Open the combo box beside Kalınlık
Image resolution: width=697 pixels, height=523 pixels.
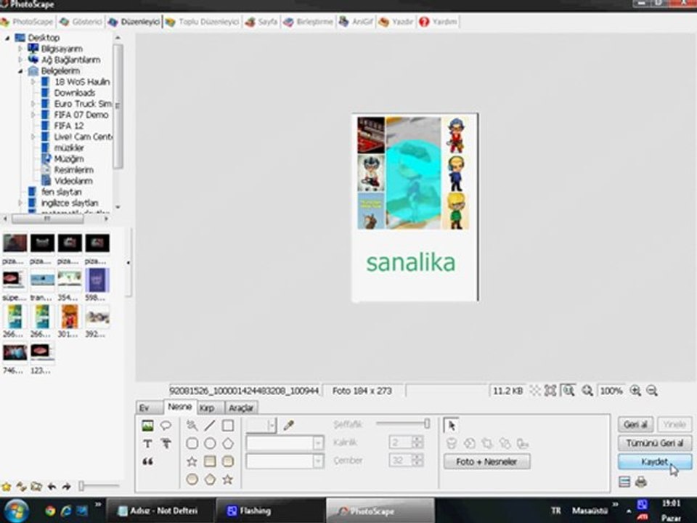tap(318, 443)
